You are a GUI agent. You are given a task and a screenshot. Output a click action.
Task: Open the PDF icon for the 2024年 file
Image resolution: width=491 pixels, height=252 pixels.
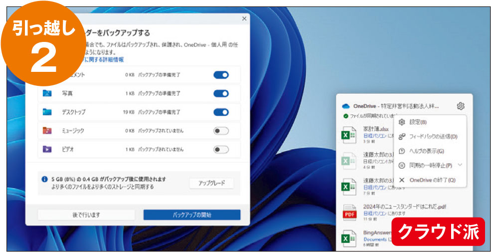click(x=349, y=213)
